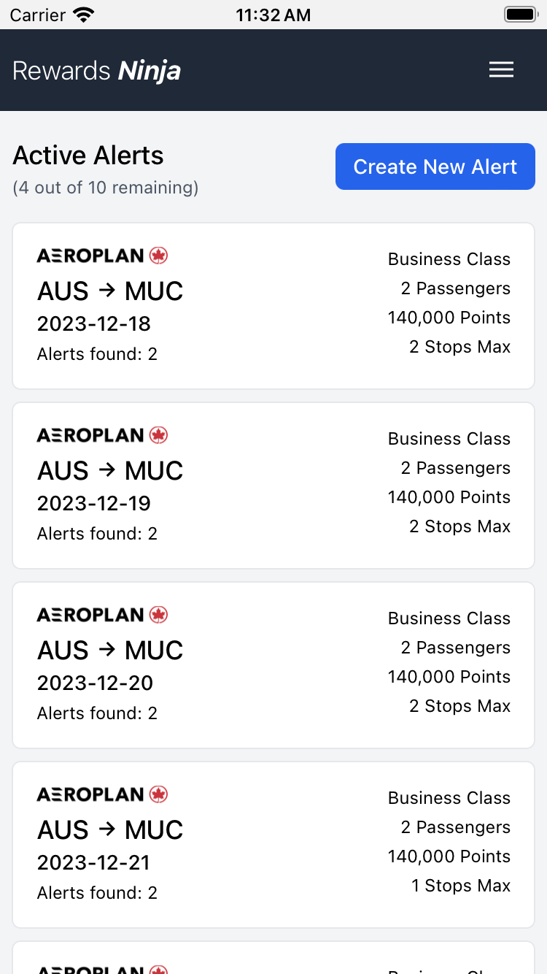
Task: Click the route arrow on the 2023-12-18 alert
Action: point(106,291)
